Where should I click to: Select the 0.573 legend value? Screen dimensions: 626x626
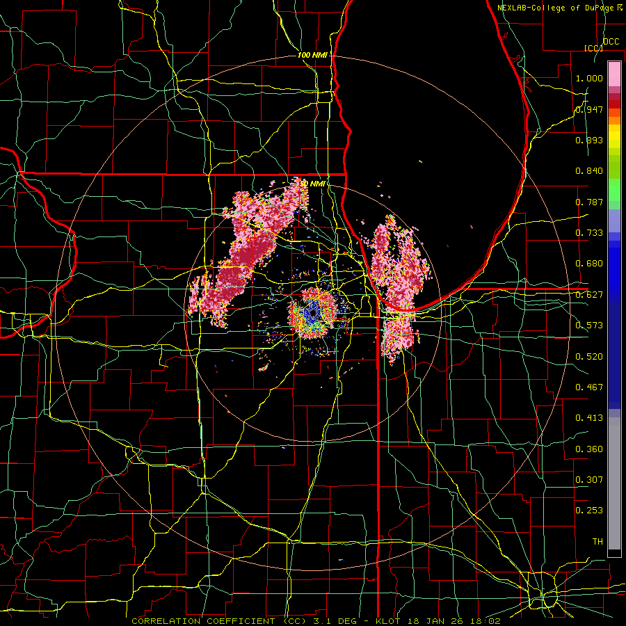pos(589,326)
